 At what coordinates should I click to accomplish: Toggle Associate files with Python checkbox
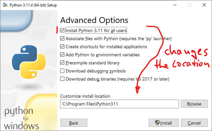[62, 38]
